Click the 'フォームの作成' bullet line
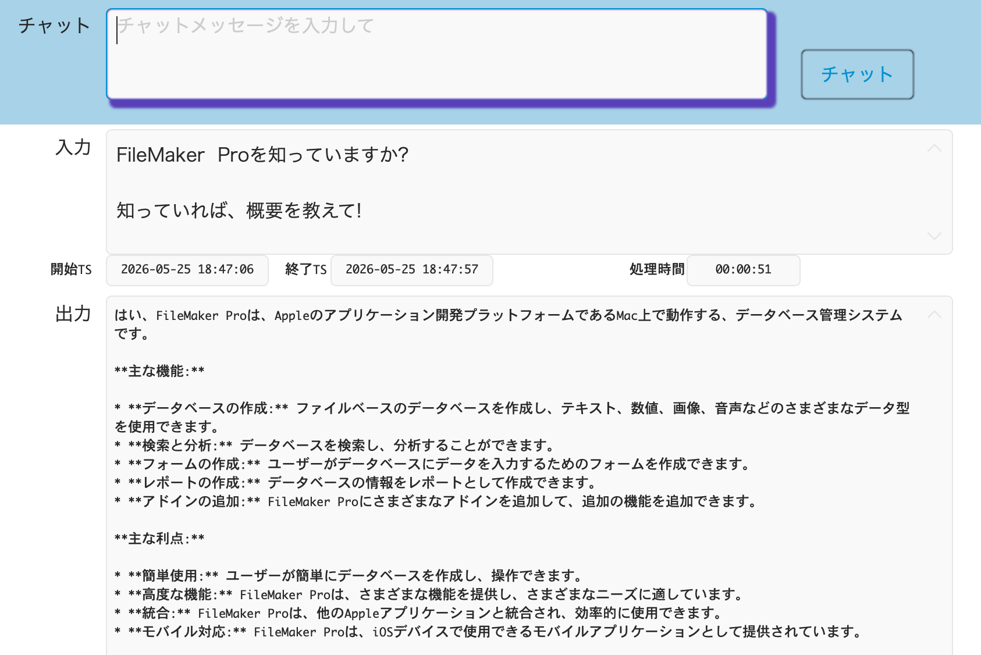 pos(432,464)
